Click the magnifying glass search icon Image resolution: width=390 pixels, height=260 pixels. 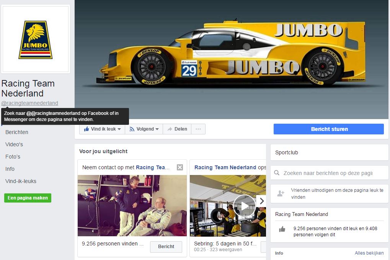(x=277, y=173)
